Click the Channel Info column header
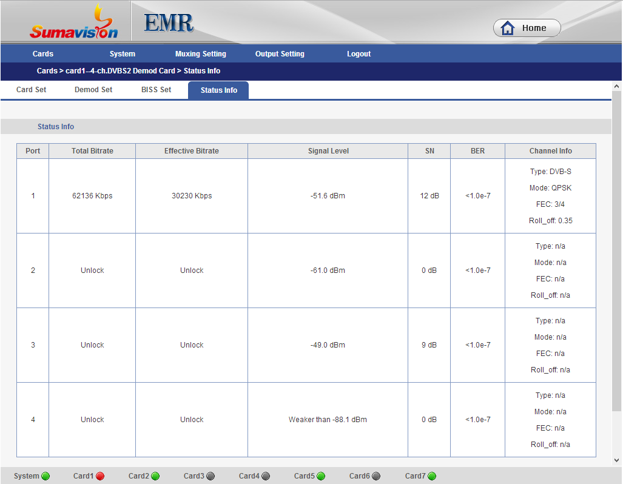This screenshot has height=484, width=623. pos(551,151)
